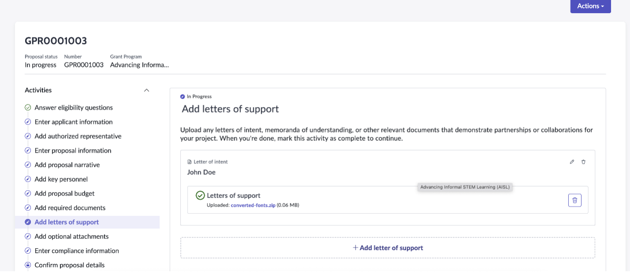Open Add proposal budget step
This screenshot has width=630, height=273.
pos(64,193)
